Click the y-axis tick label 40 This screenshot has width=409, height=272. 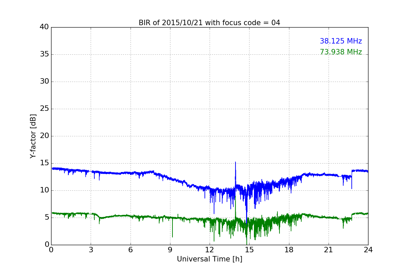44,27
